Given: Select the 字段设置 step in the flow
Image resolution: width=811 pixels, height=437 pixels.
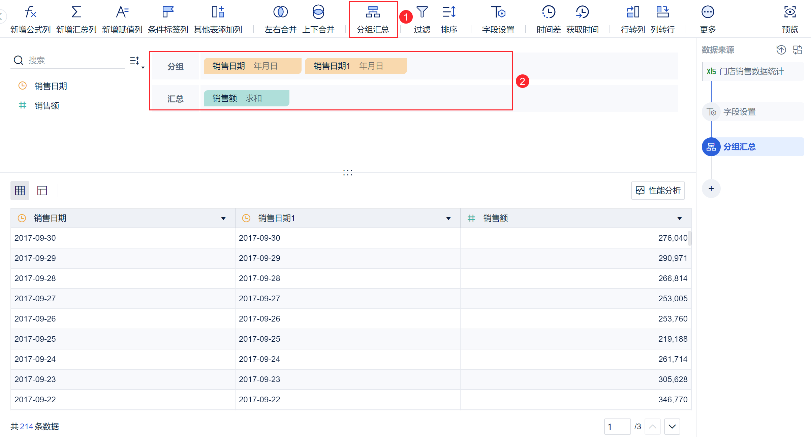Looking at the screenshot, I should tap(739, 112).
